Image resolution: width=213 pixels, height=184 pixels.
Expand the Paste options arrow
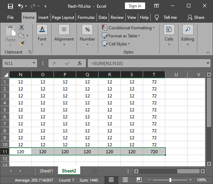pos(10,45)
